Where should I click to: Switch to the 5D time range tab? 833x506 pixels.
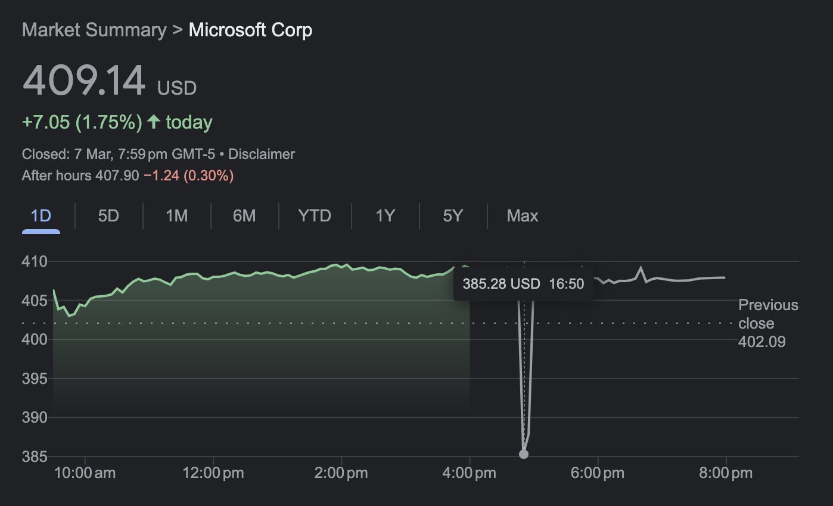tap(108, 215)
